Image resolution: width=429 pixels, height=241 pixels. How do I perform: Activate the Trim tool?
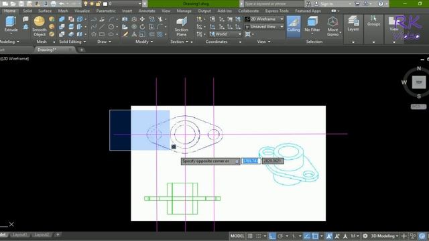pyautogui.click(x=160, y=19)
